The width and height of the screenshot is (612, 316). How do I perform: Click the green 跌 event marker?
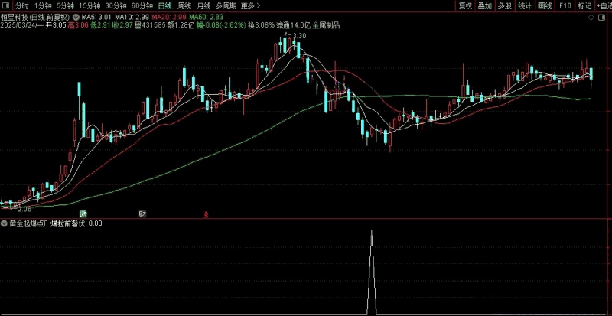click(83, 213)
